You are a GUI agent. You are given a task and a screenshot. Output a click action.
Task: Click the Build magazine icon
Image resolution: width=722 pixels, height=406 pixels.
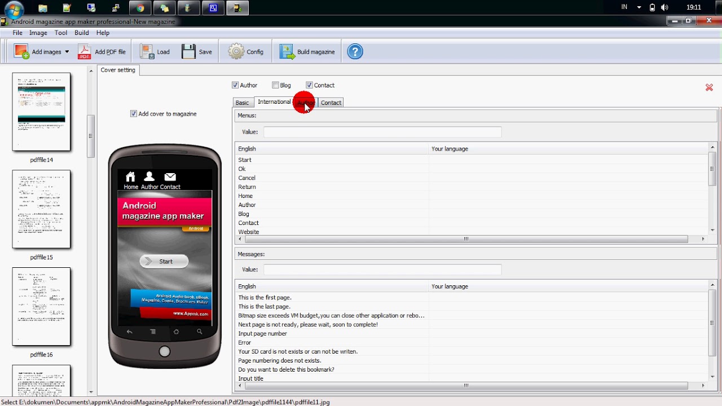[x=287, y=51]
